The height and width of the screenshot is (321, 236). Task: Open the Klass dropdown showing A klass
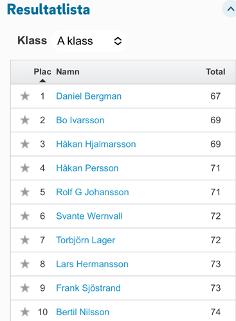point(89,41)
